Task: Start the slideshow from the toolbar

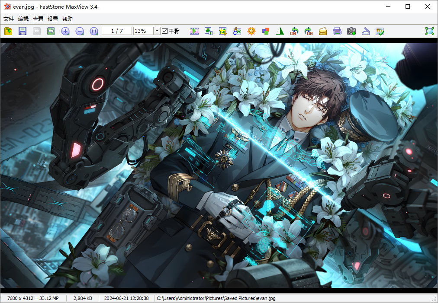Action: [x=194, y=31]
